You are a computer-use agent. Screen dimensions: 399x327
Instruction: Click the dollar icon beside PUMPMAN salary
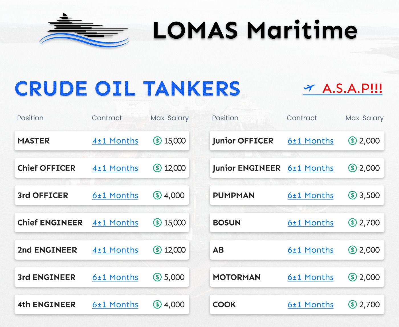coord(353,195)
